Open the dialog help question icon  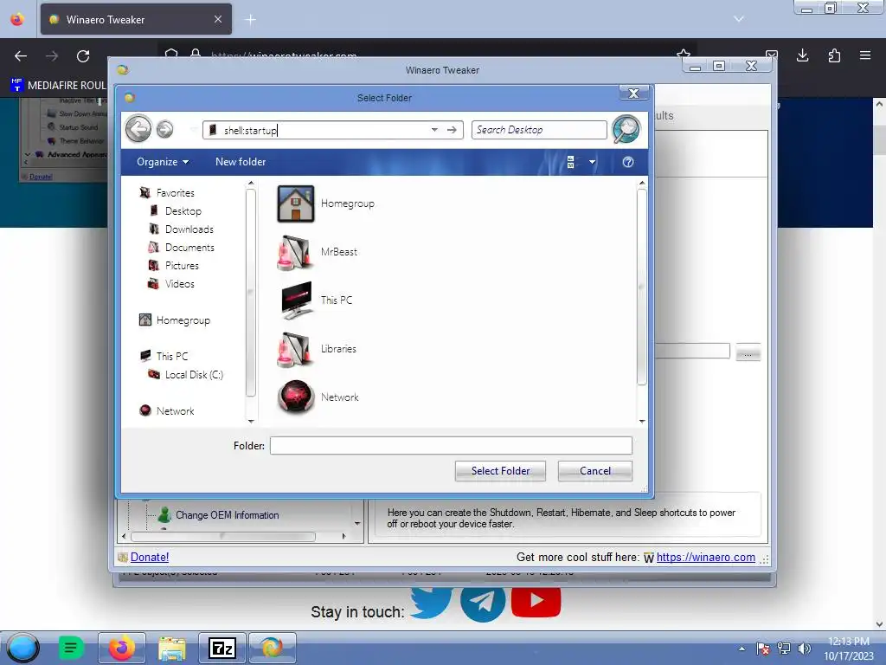click(628, 162)
